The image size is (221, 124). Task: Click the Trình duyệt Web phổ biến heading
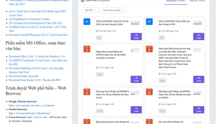(x=36, y=91)
